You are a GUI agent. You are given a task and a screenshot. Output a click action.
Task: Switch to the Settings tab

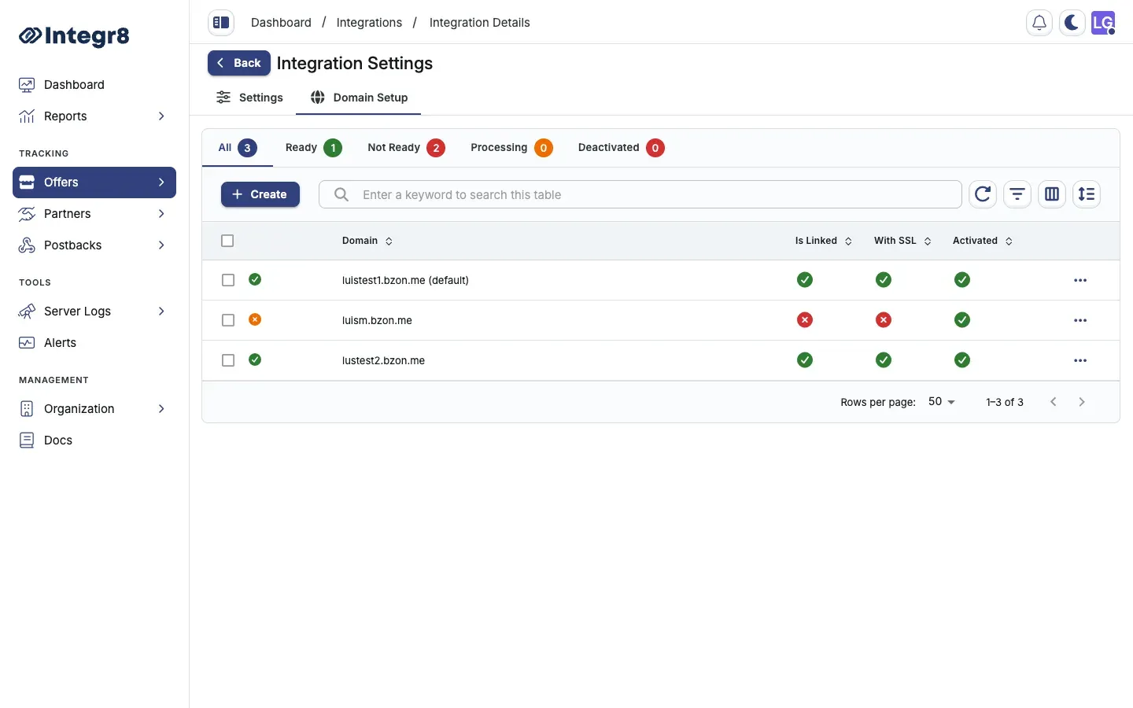click(249, 98)
